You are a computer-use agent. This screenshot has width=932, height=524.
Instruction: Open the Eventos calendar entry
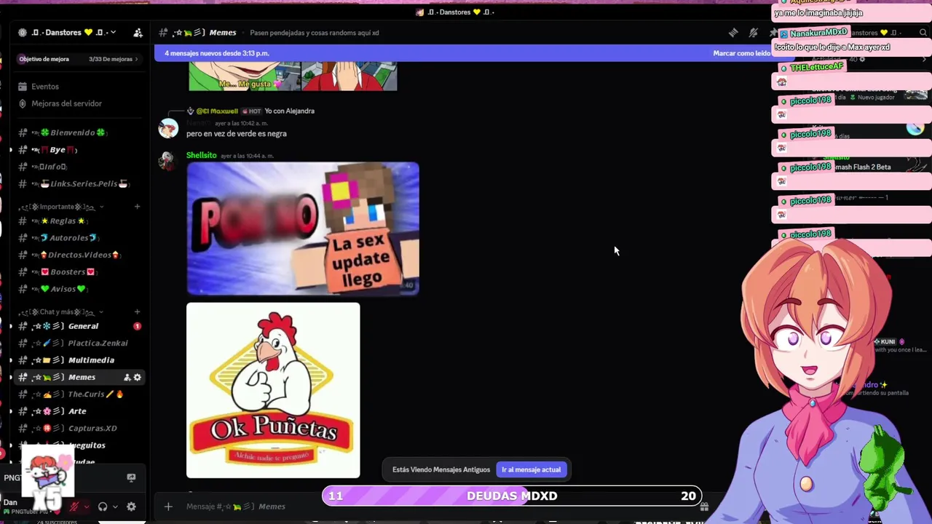click(x=45, y=87)
